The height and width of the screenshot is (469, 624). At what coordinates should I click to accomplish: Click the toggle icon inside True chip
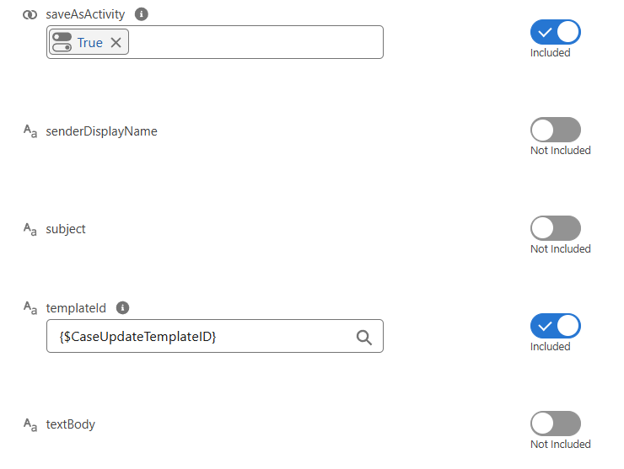(62, 42)
